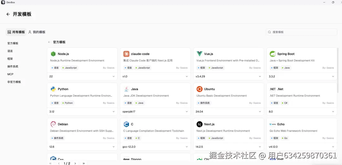Viewport: 342px width, 165px height.
Task: Select 操作系统 category in the sidebar
Action: 13,66
